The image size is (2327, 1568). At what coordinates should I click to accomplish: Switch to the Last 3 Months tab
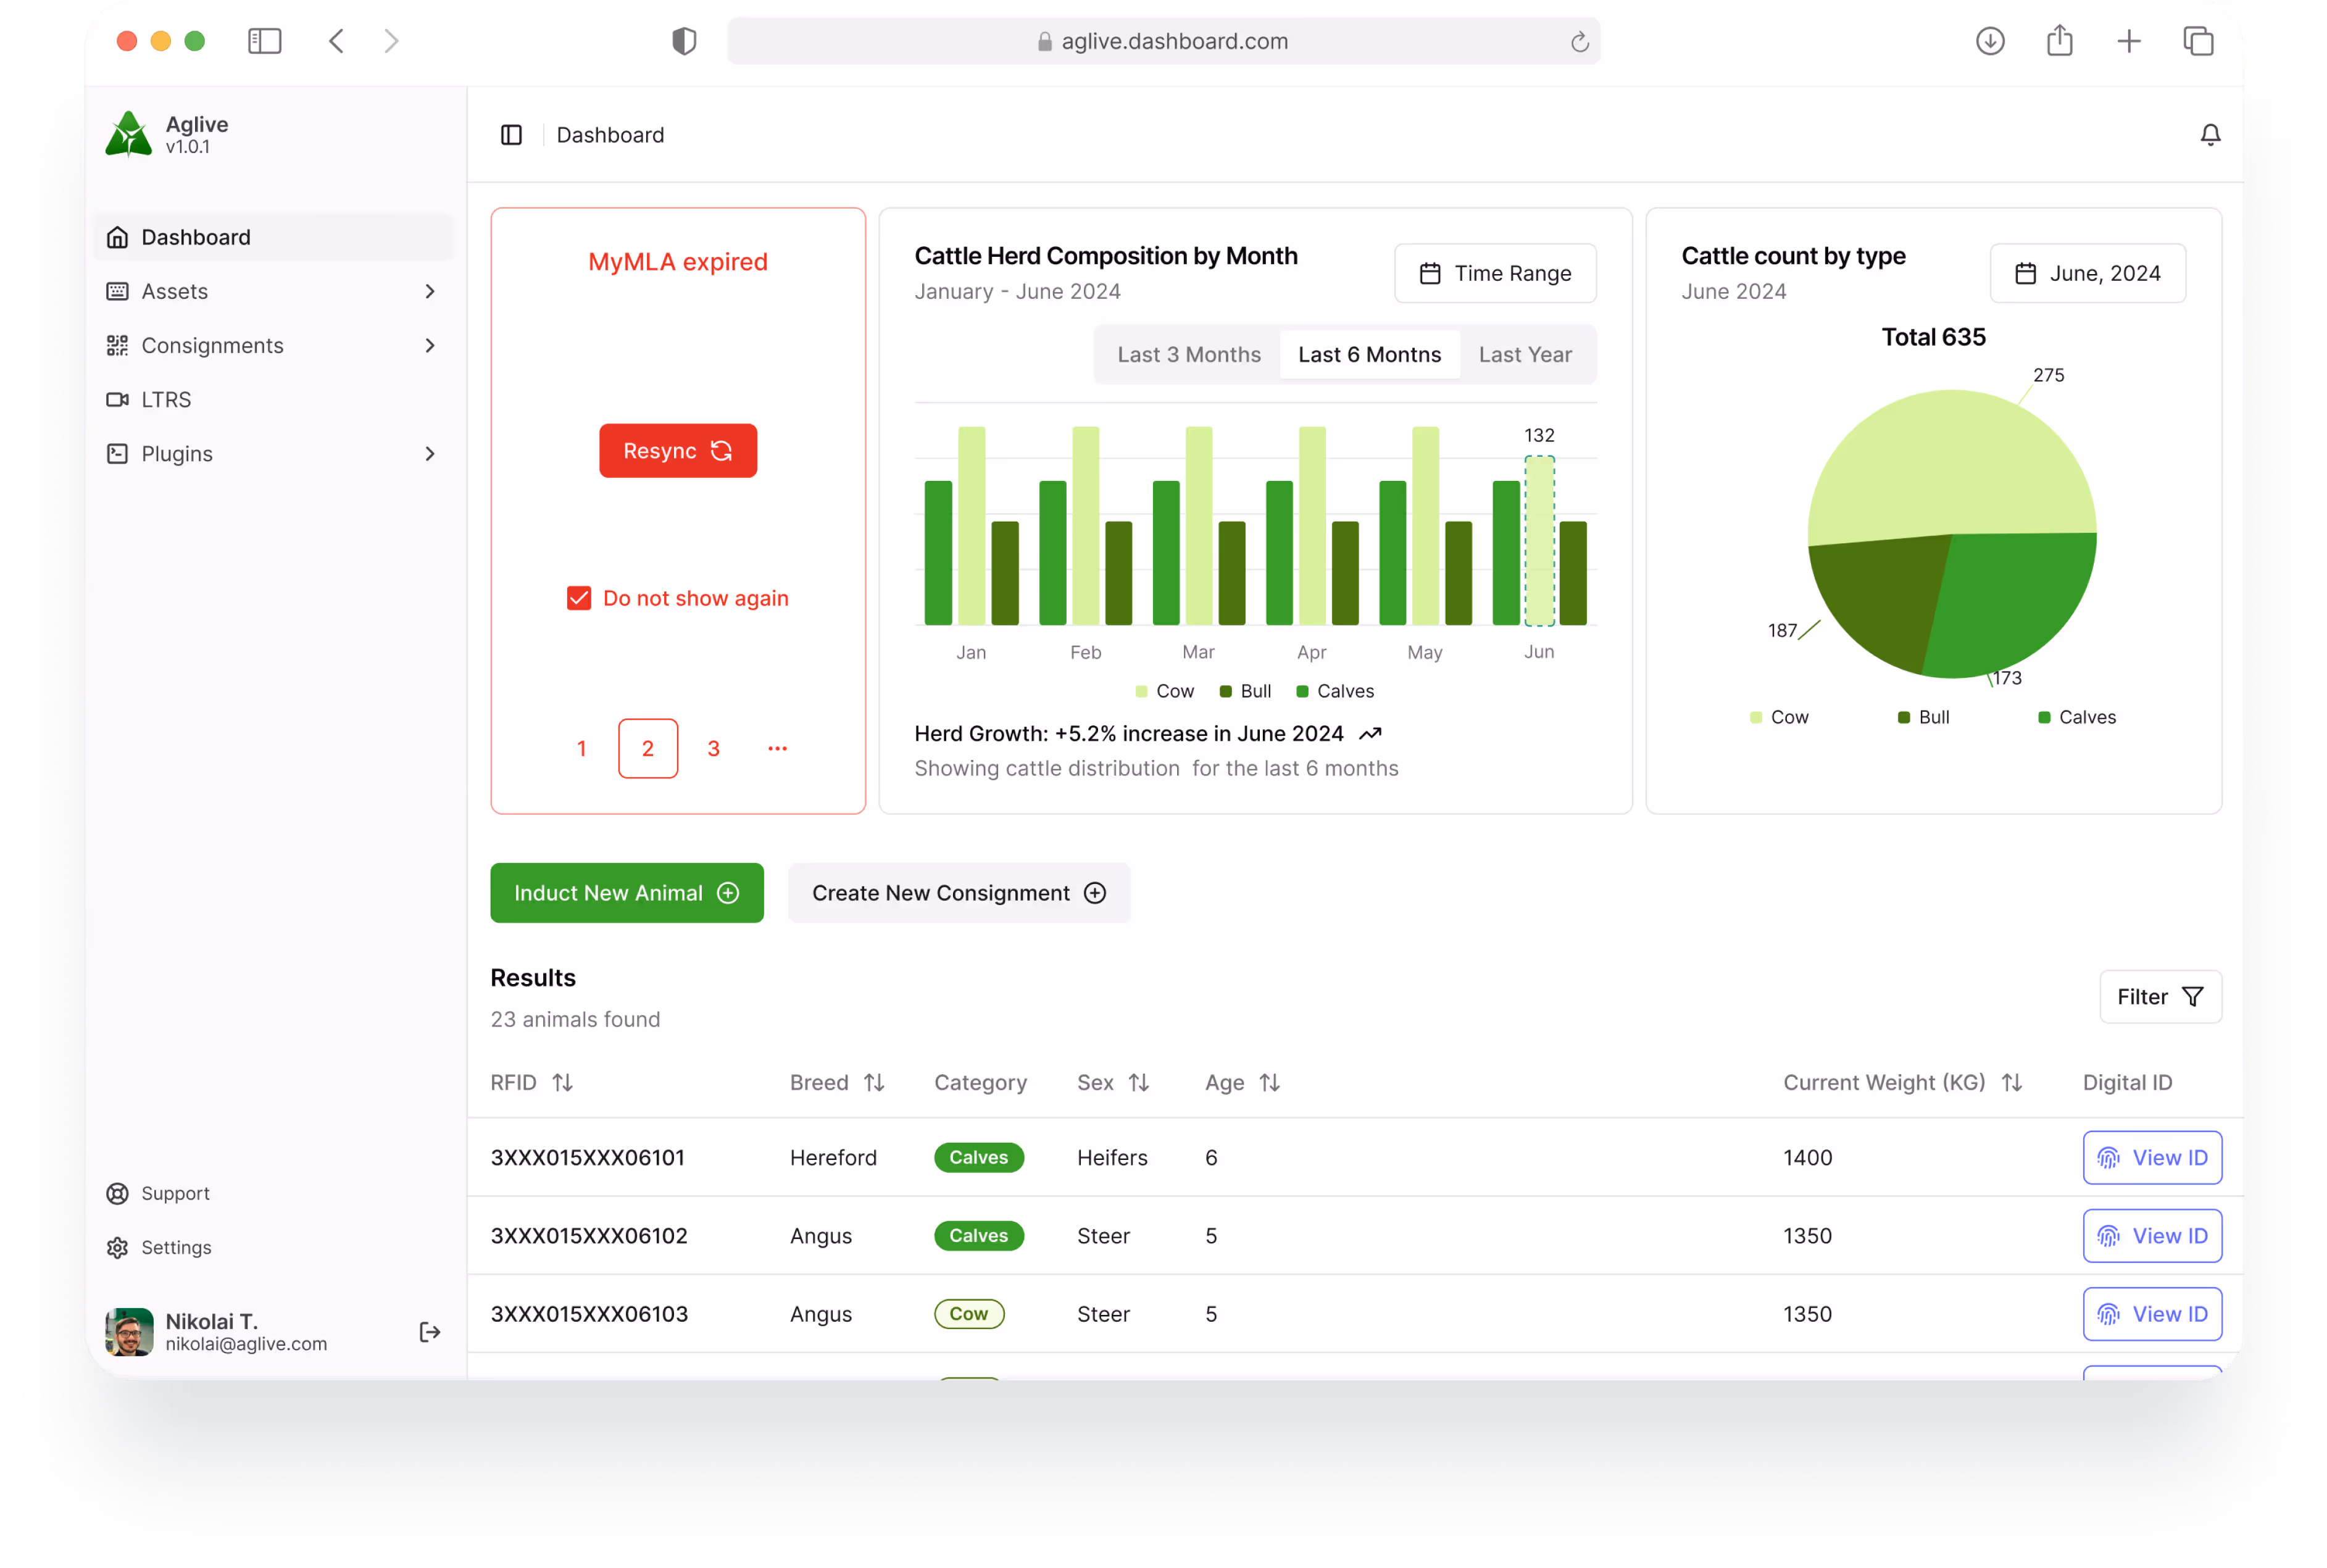[x=1188, y=355]
